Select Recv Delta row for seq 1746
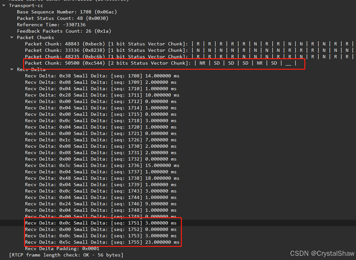Screen dimensions: 356x260 [101, 204]
